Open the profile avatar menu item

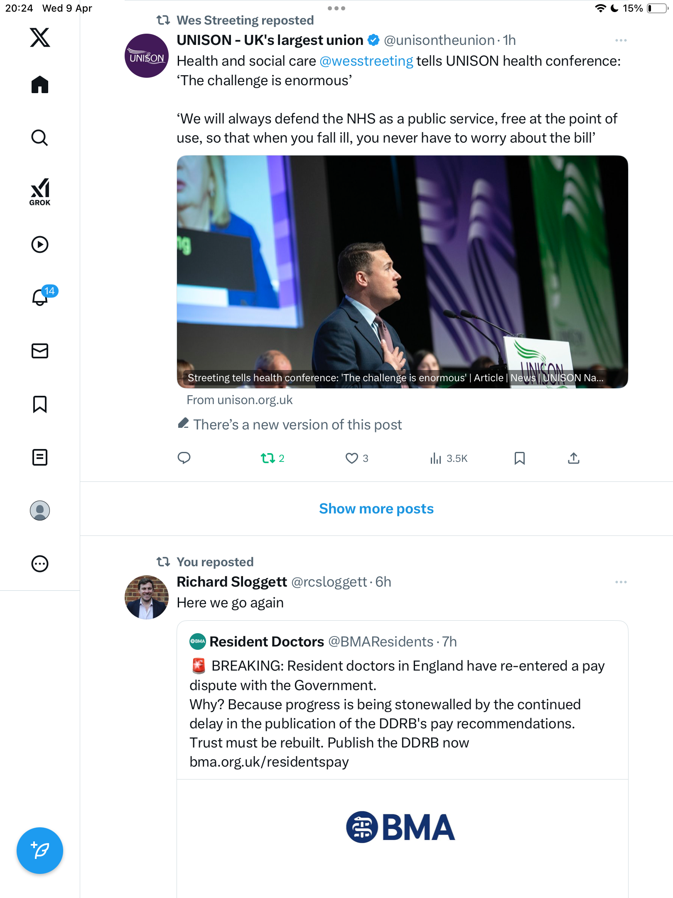[40, 511]
